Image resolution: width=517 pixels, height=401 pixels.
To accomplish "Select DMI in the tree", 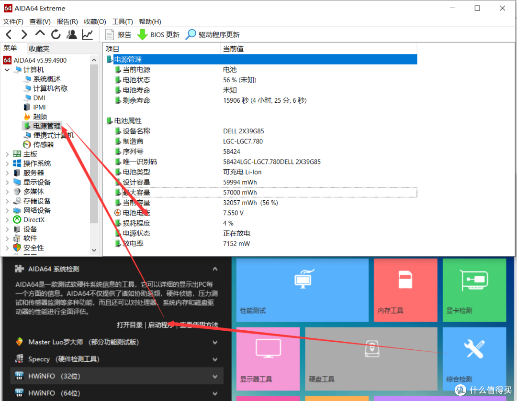I will tap(39, 98).
